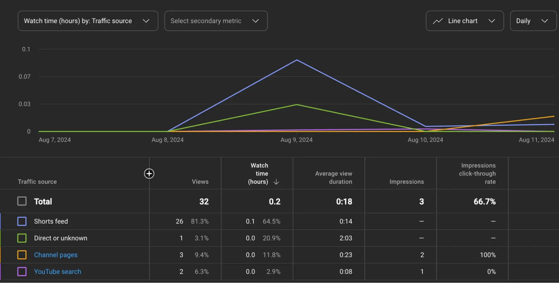Click the Aug 11, 2024 axis label

[536, 140]
